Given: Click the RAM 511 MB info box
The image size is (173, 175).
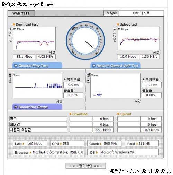Looking at the screenshot, I should (142, 144).
